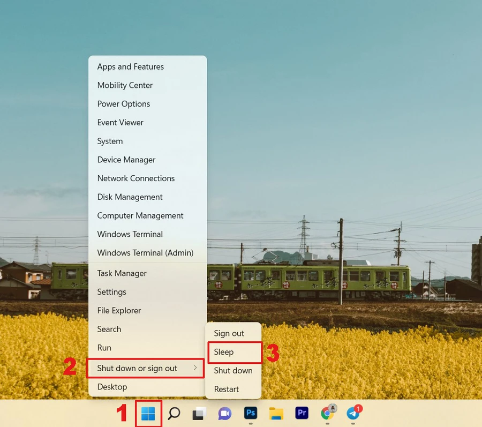Open taskbar Search magnifier icon

[174, 414]
